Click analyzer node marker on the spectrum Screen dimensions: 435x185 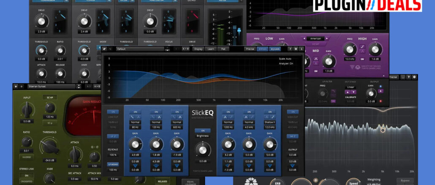pos(383,130)
